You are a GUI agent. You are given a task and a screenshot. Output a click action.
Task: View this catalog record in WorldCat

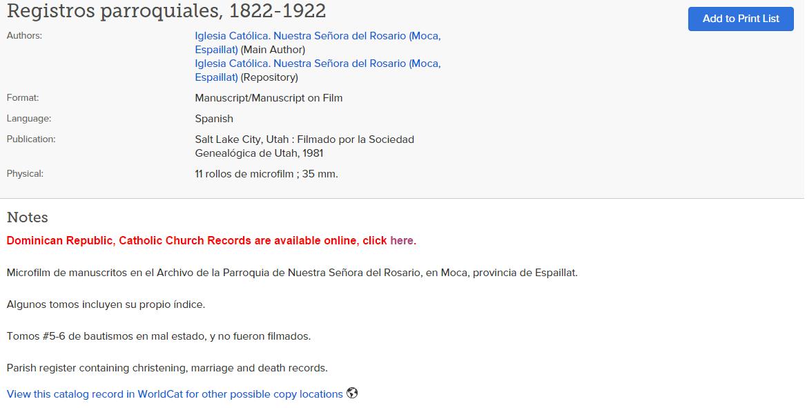click(175, 394)
